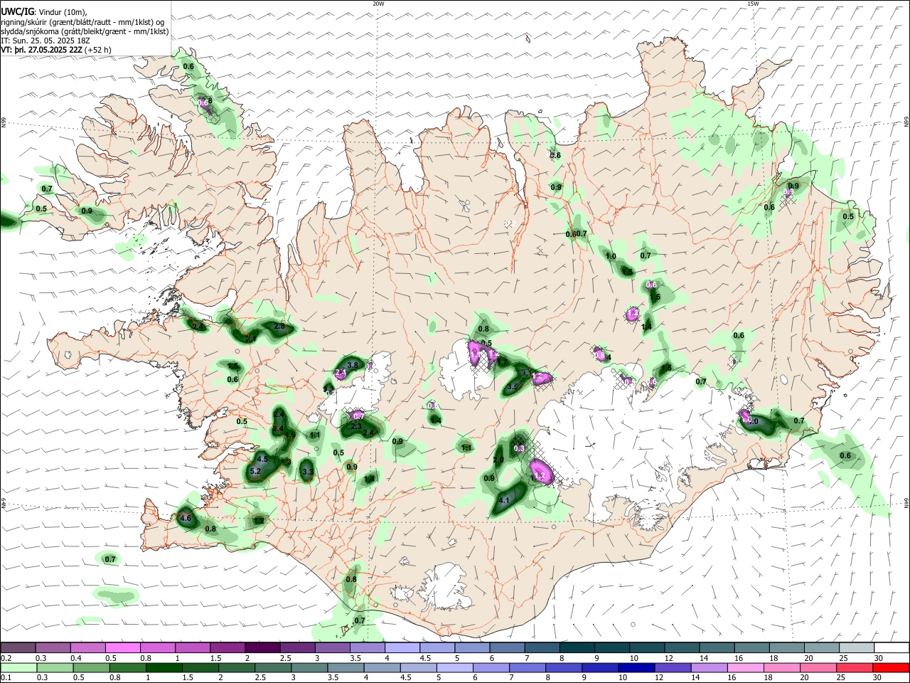Click the 3.8 rainfall label on the map
This screenshot has height=683, width=910.
pyautogui.click(x=353, y=364)
